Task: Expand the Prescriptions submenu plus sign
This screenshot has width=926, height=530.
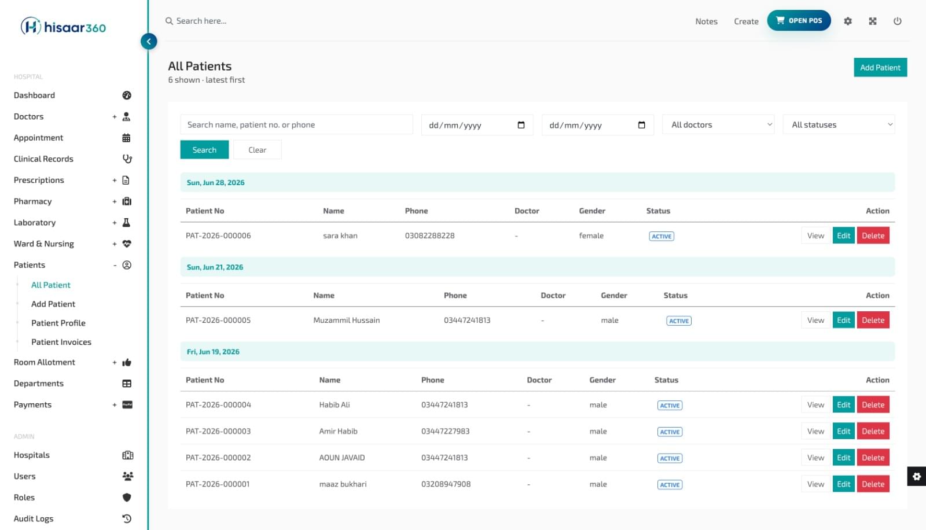Action: click(115, 181)
